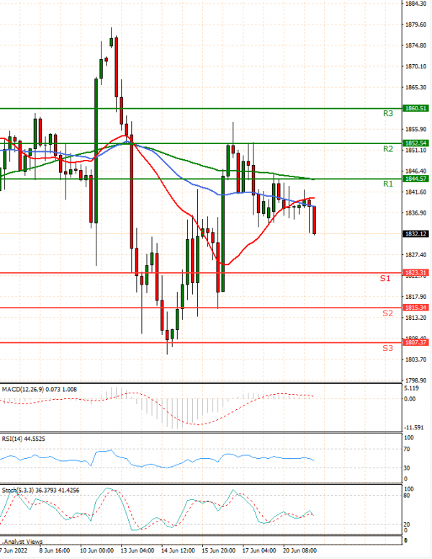Click the 1870.10 price scale value
The image size is (432, 559).
click(x=416, y=66)
